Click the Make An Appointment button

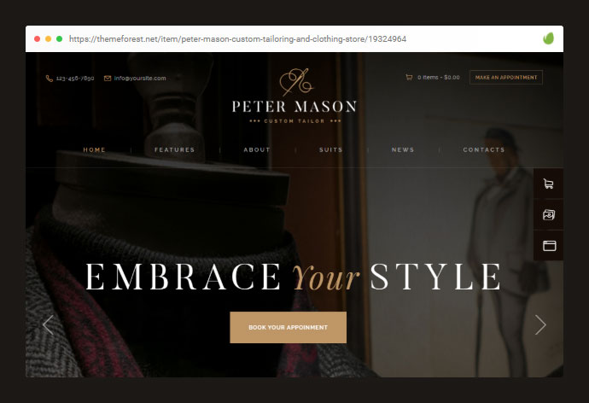506,78
